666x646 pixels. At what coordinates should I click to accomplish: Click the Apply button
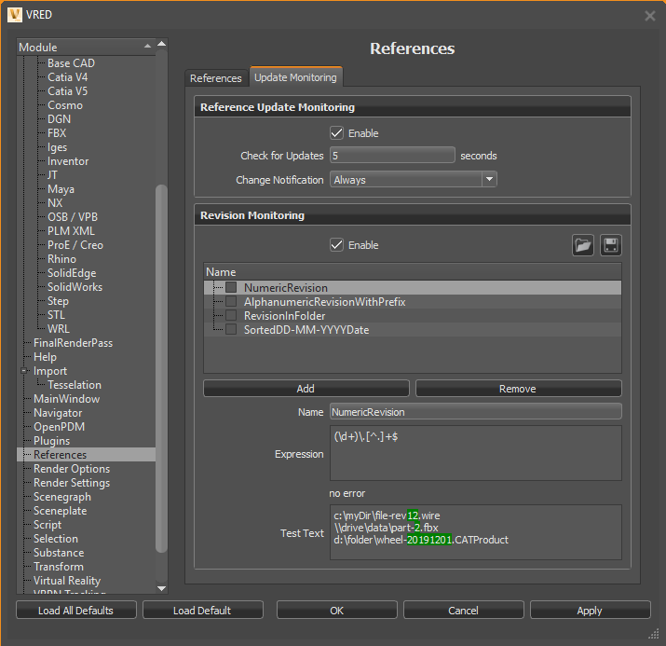[590, 611]
